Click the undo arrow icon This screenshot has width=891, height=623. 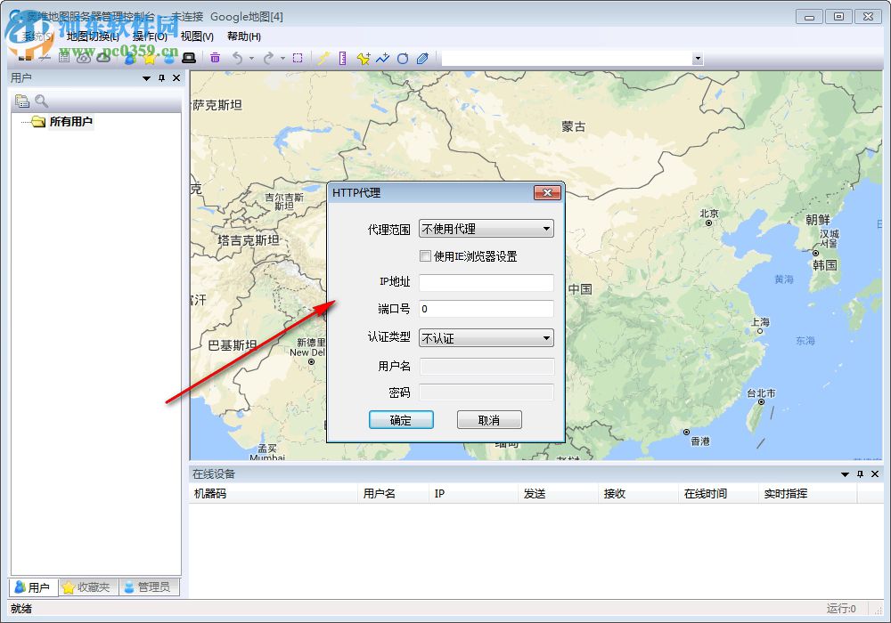coord(237,57)
